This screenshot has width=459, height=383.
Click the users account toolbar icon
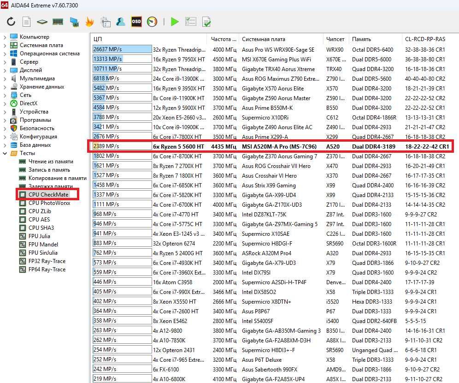pos(121,22)
